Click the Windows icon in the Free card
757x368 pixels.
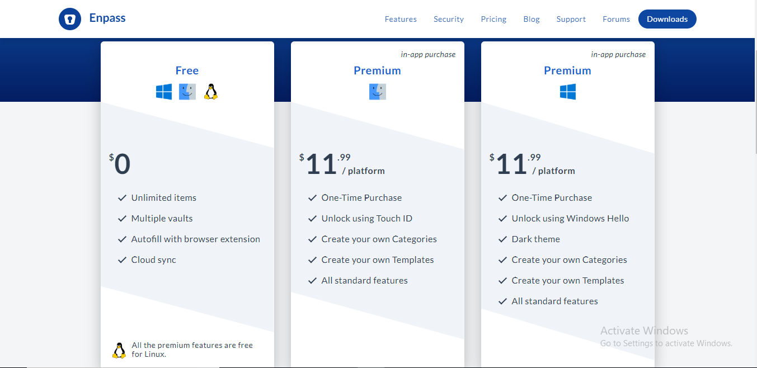point(164,92)
